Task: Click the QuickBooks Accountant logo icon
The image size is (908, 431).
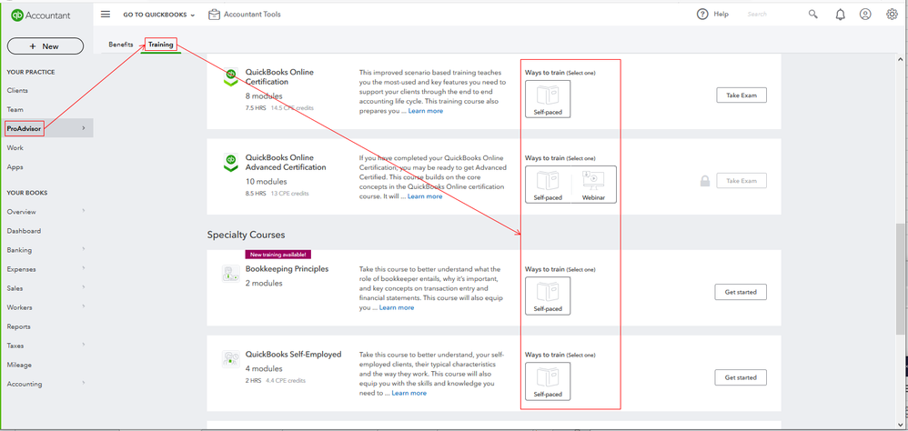Action: [17, 15]
